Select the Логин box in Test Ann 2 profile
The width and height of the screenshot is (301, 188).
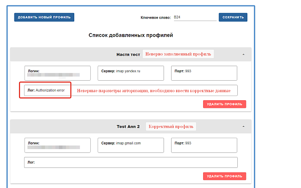tap(57, 145)
